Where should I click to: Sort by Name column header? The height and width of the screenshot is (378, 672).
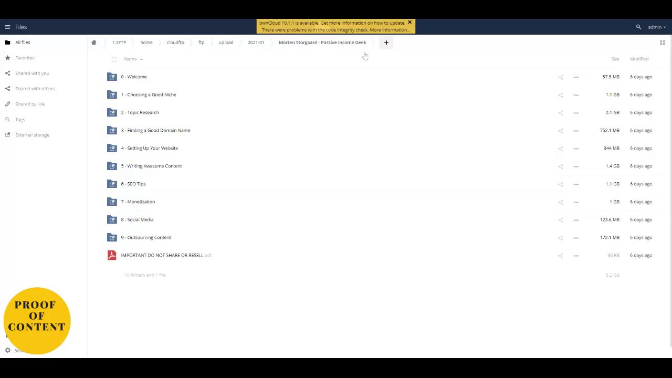click(130, 59)
